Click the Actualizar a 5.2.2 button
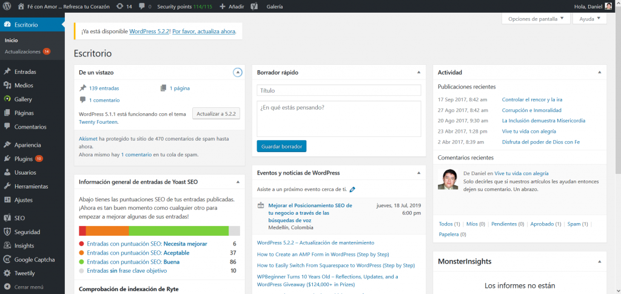Viewport: 621px width, 294px height. coord(217,113)
